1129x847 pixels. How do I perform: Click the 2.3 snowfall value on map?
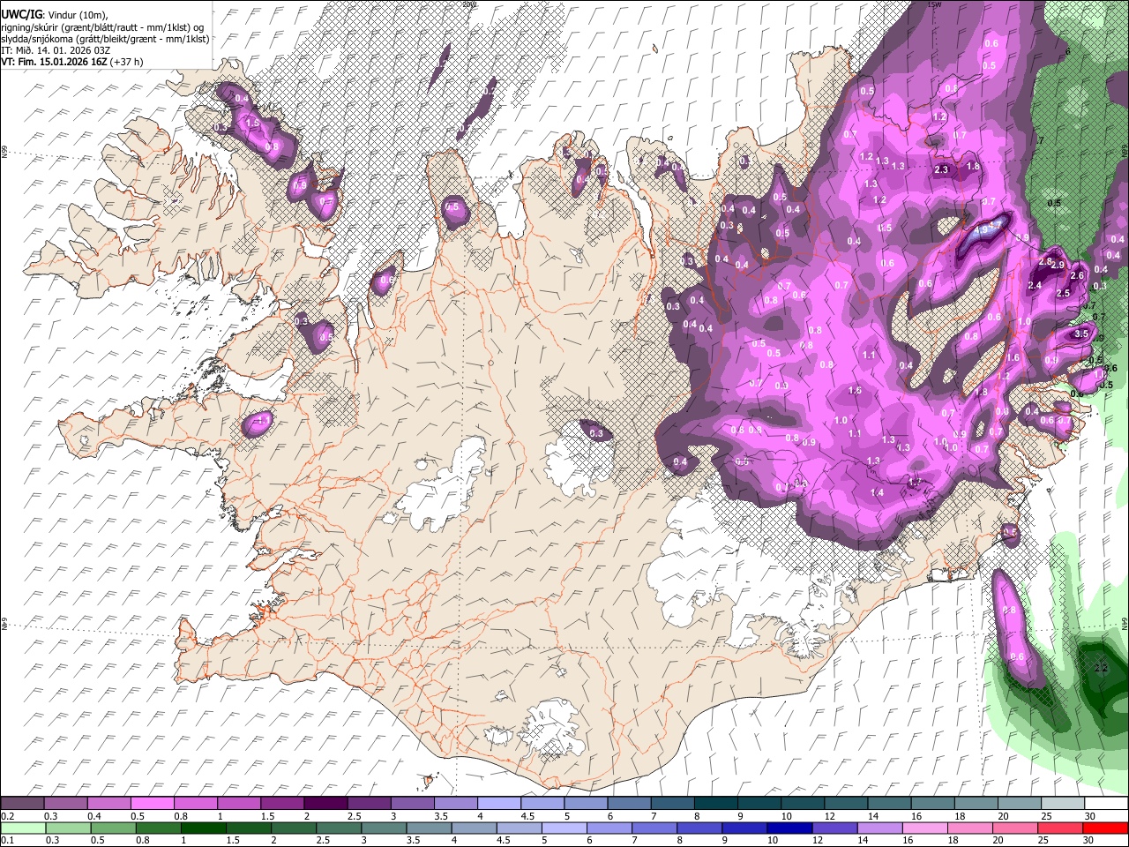941,170
